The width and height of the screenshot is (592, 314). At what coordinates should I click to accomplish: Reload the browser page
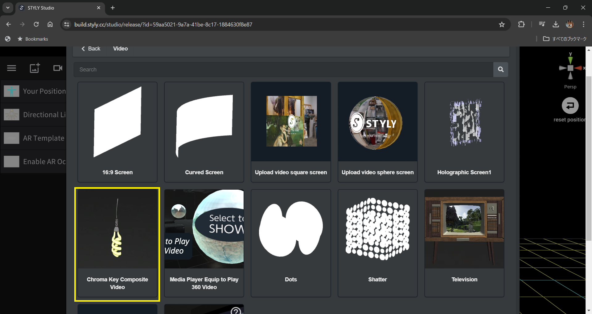coord(36,24)
